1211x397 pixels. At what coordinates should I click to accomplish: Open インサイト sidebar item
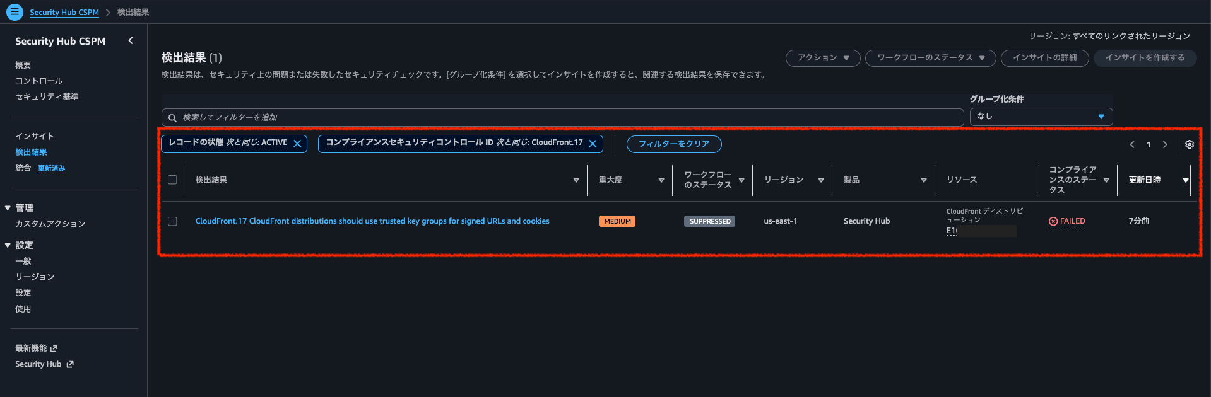[35, 136]
